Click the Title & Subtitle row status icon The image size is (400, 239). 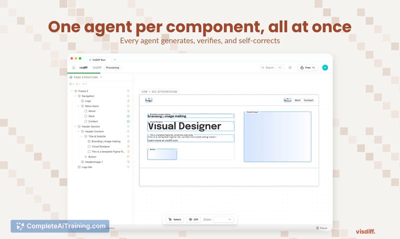tap(128, 136)
